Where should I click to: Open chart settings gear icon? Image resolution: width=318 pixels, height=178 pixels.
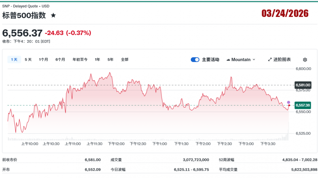tap(305, 60)
